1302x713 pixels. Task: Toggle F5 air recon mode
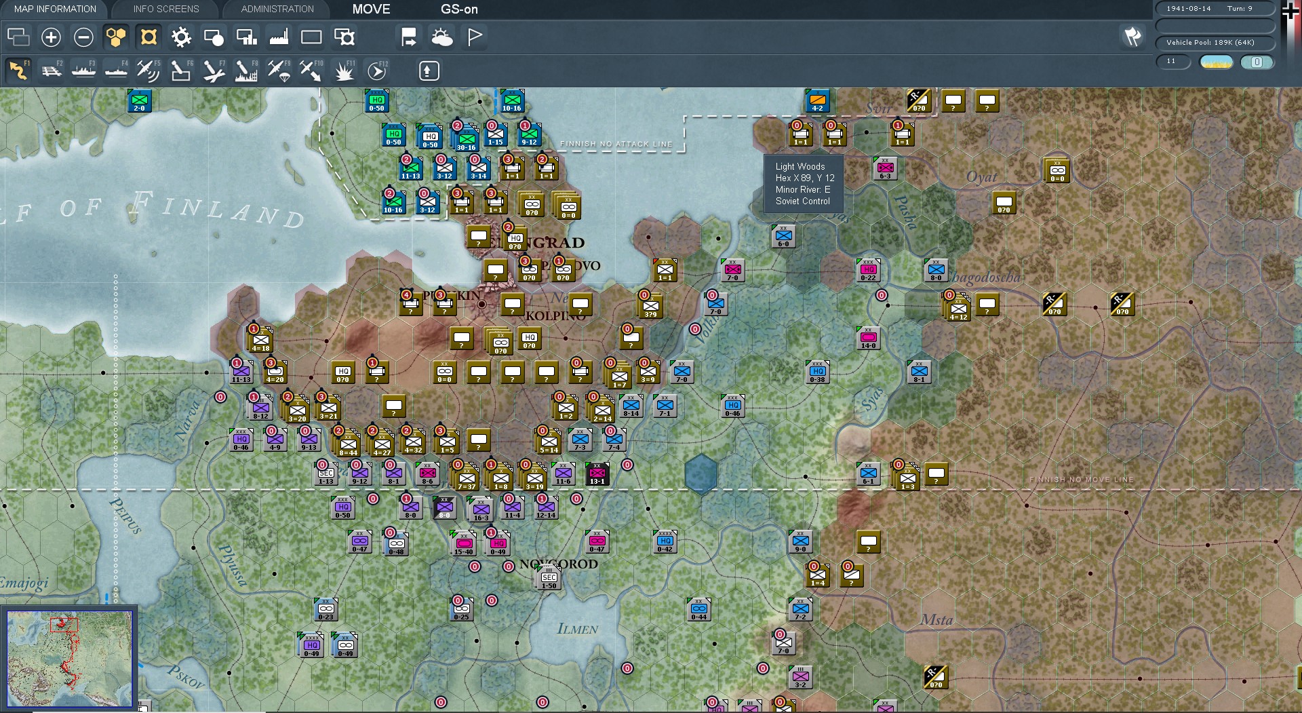click(149, 71)
